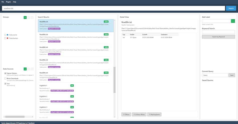Click the Search by Keyword button

pos(218,37)
